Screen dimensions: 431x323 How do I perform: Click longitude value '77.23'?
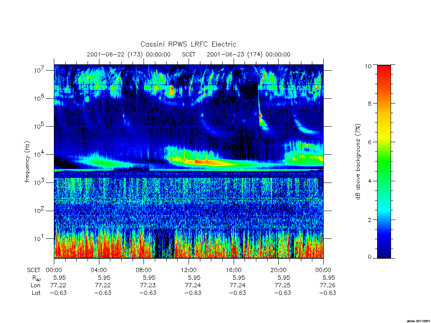(x=148, y=286)
